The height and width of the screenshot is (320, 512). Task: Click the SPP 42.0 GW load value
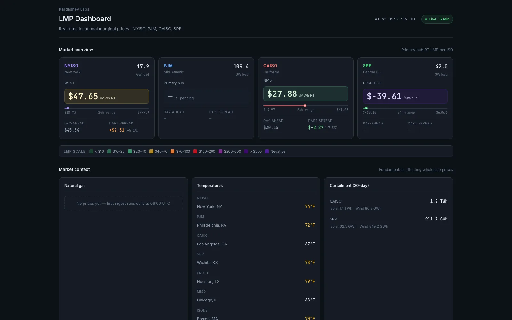coord(441,67)
